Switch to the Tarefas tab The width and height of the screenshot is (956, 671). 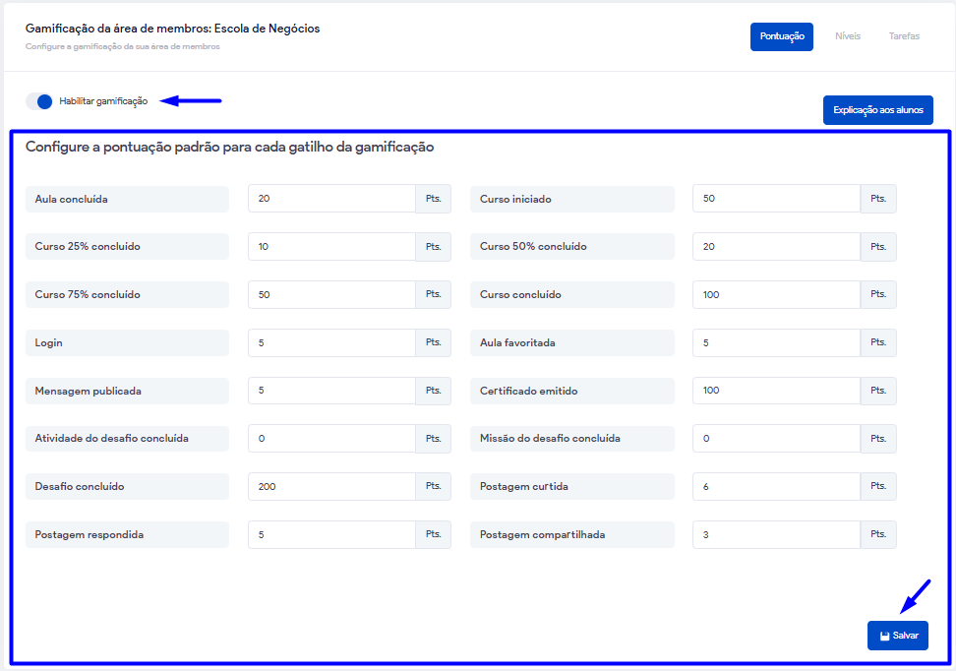(904, 36)
